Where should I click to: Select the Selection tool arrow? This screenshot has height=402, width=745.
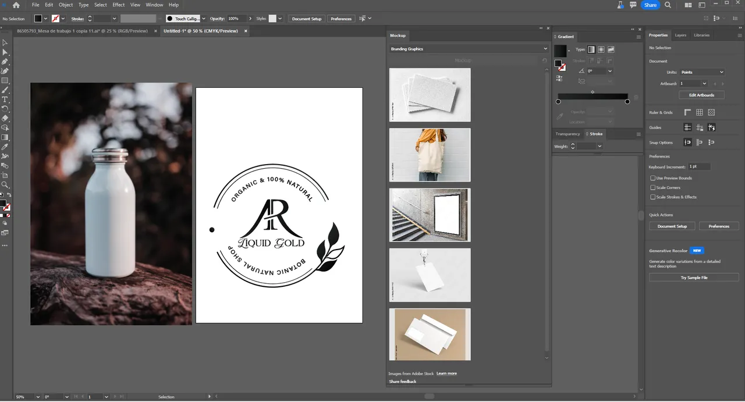5,42
